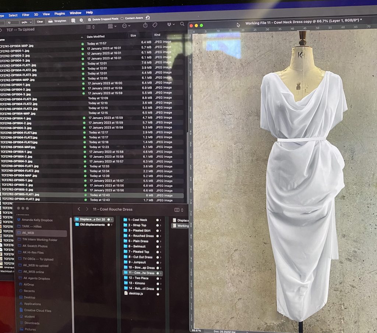The height and width of the screenshot is (333, 377).
Task: Select the 7 - Pleated Top folder
Action: [x=138, y=252]
